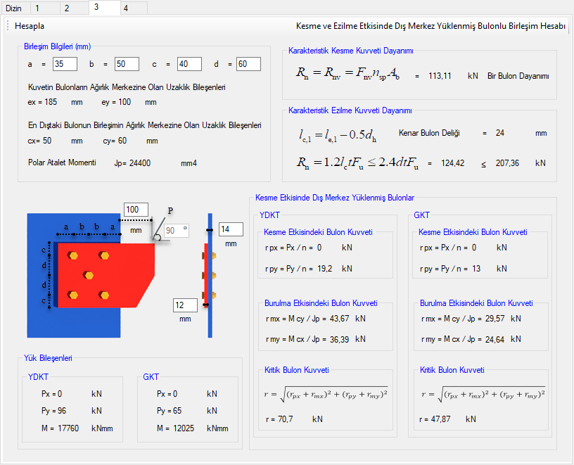This screenshot has width=574, height=465.
Task: Click the center bolt in the diagram
Action: point(88,275)
